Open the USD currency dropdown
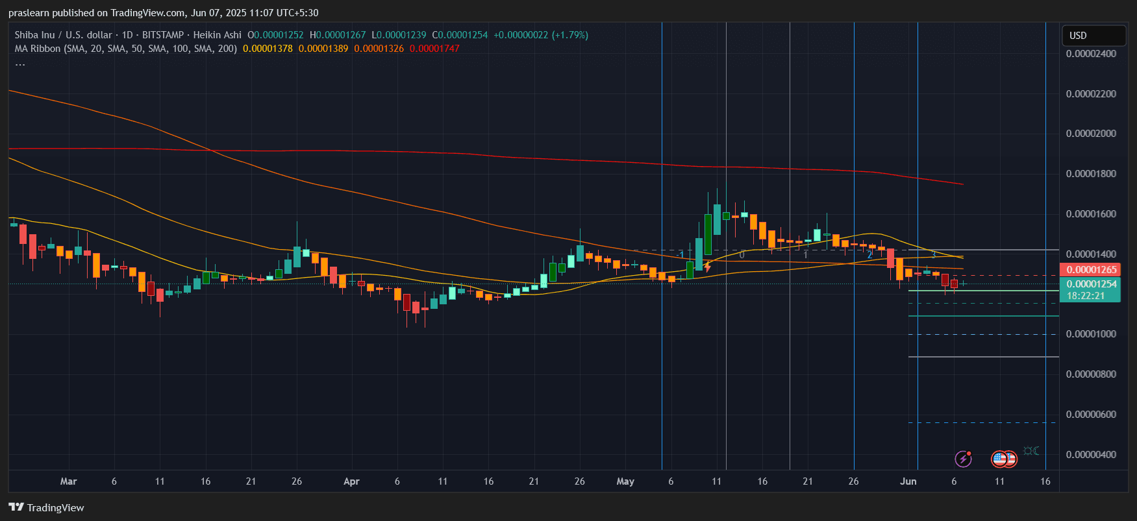1137x521 pixels. (1093, 36)
